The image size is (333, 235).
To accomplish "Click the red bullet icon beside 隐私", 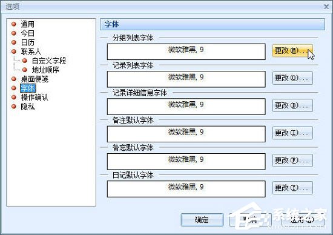I will (14, 106).
